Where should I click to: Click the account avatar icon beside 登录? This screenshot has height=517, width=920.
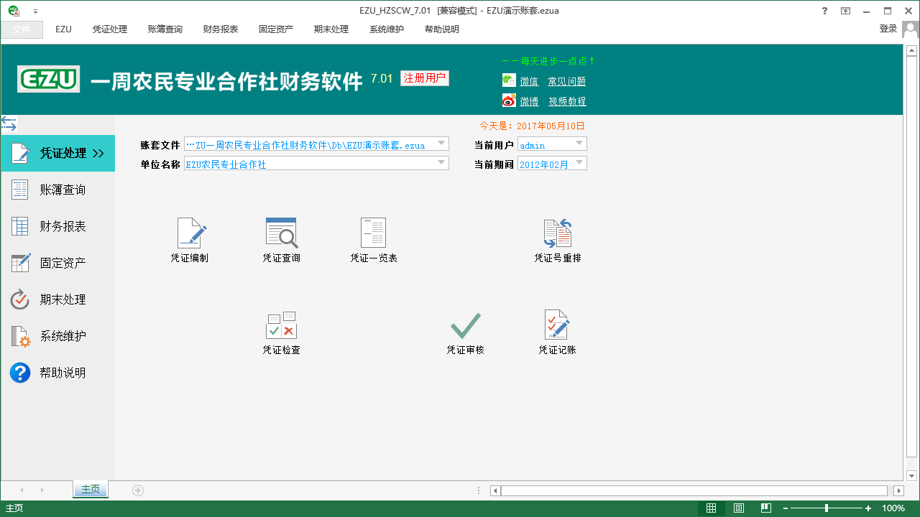tap(911, 29)
